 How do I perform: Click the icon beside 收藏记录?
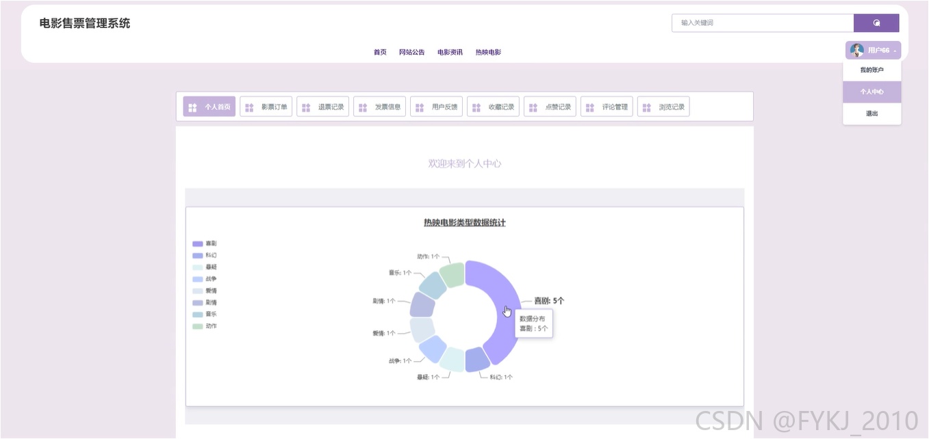[476, 107]
